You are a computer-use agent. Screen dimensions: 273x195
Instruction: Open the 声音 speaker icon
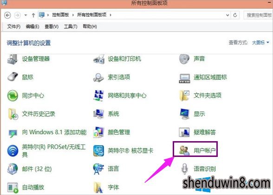(184, 59)
